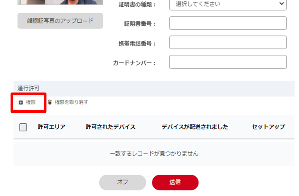Click the セットアップ column header

coord(269,127)
